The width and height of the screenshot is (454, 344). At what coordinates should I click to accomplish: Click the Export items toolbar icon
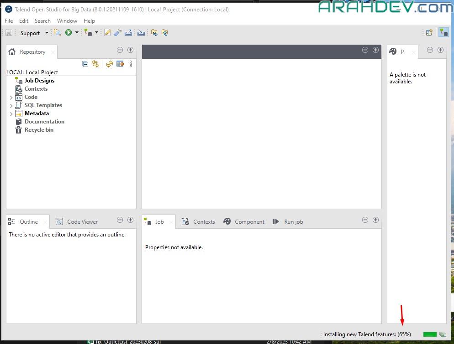[128, 32]
